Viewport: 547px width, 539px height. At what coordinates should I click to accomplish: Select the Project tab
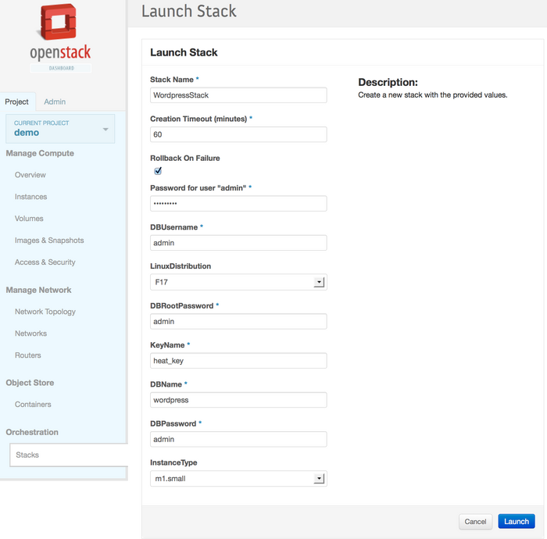coord(16,102)
